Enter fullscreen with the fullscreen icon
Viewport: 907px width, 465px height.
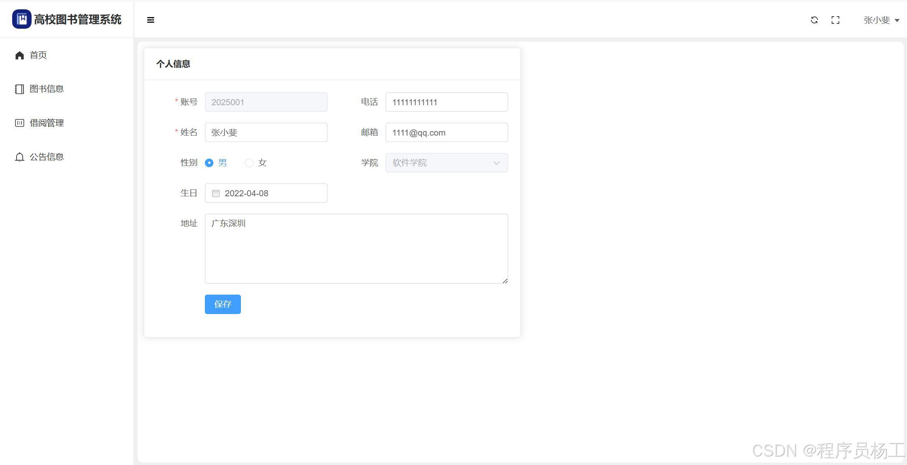point(835,20)
